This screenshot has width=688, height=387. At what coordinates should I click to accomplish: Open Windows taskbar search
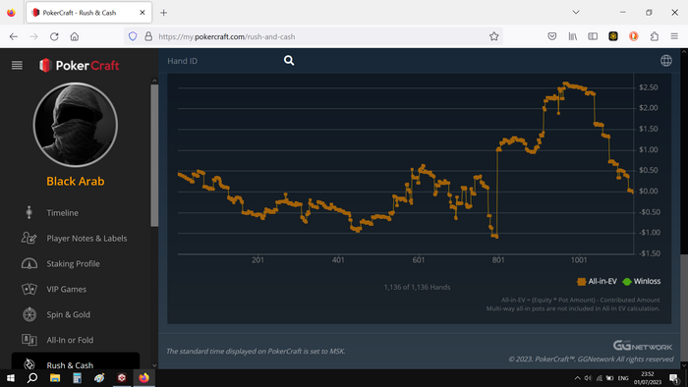tap(32, 378)
